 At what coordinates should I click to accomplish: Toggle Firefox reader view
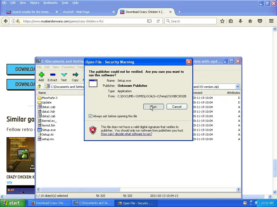point(149,21)
